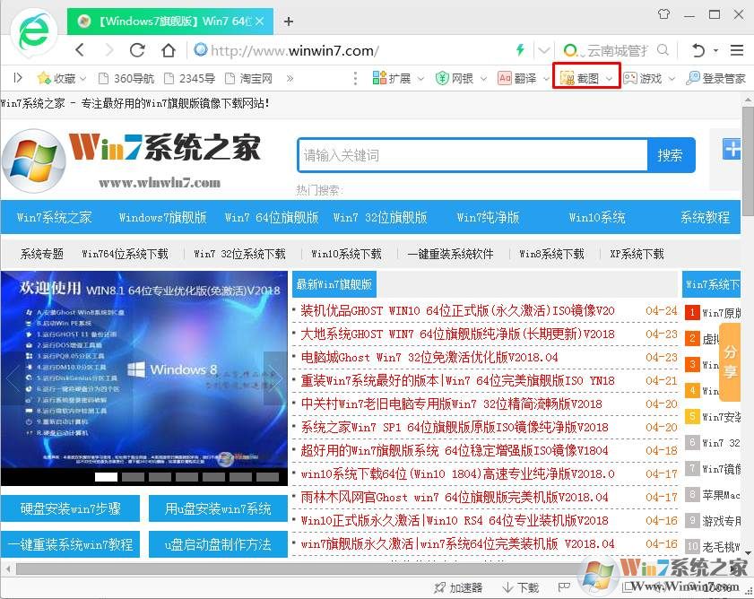The height and width of the screenshot is (599, 754).
Task: Click 登录管家 login manager
Action: point(715,78)
